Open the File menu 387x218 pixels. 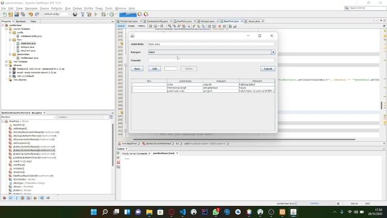pyautogui.click(x=4, y=8)
